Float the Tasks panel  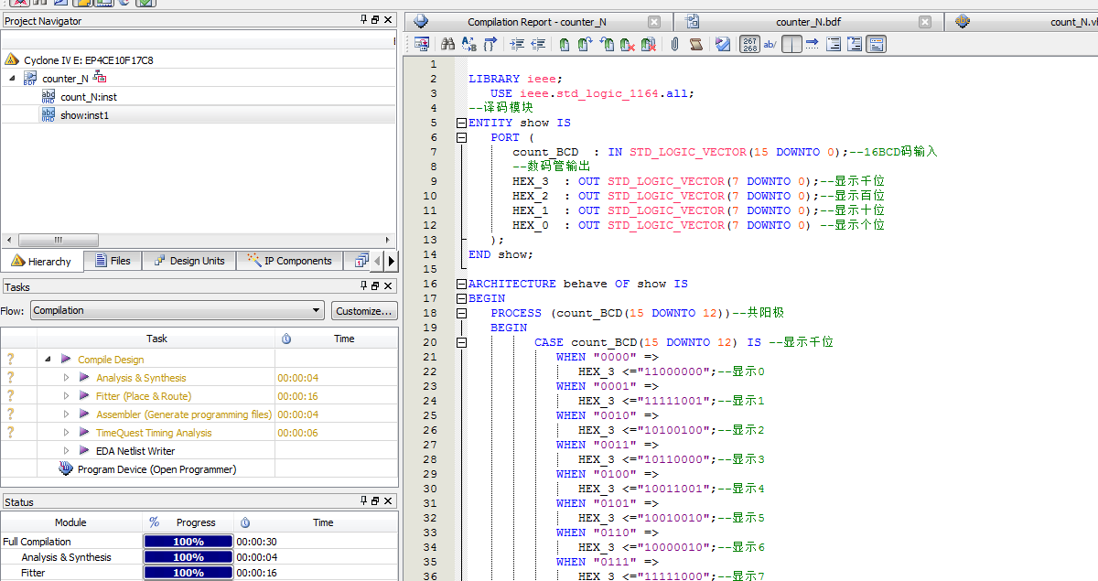click(375, 286)
